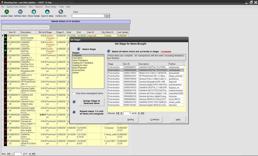Select the row with partner juanelcanario
Image resolution: width=258 pixels, height=156 pixels.
(146, 84)
